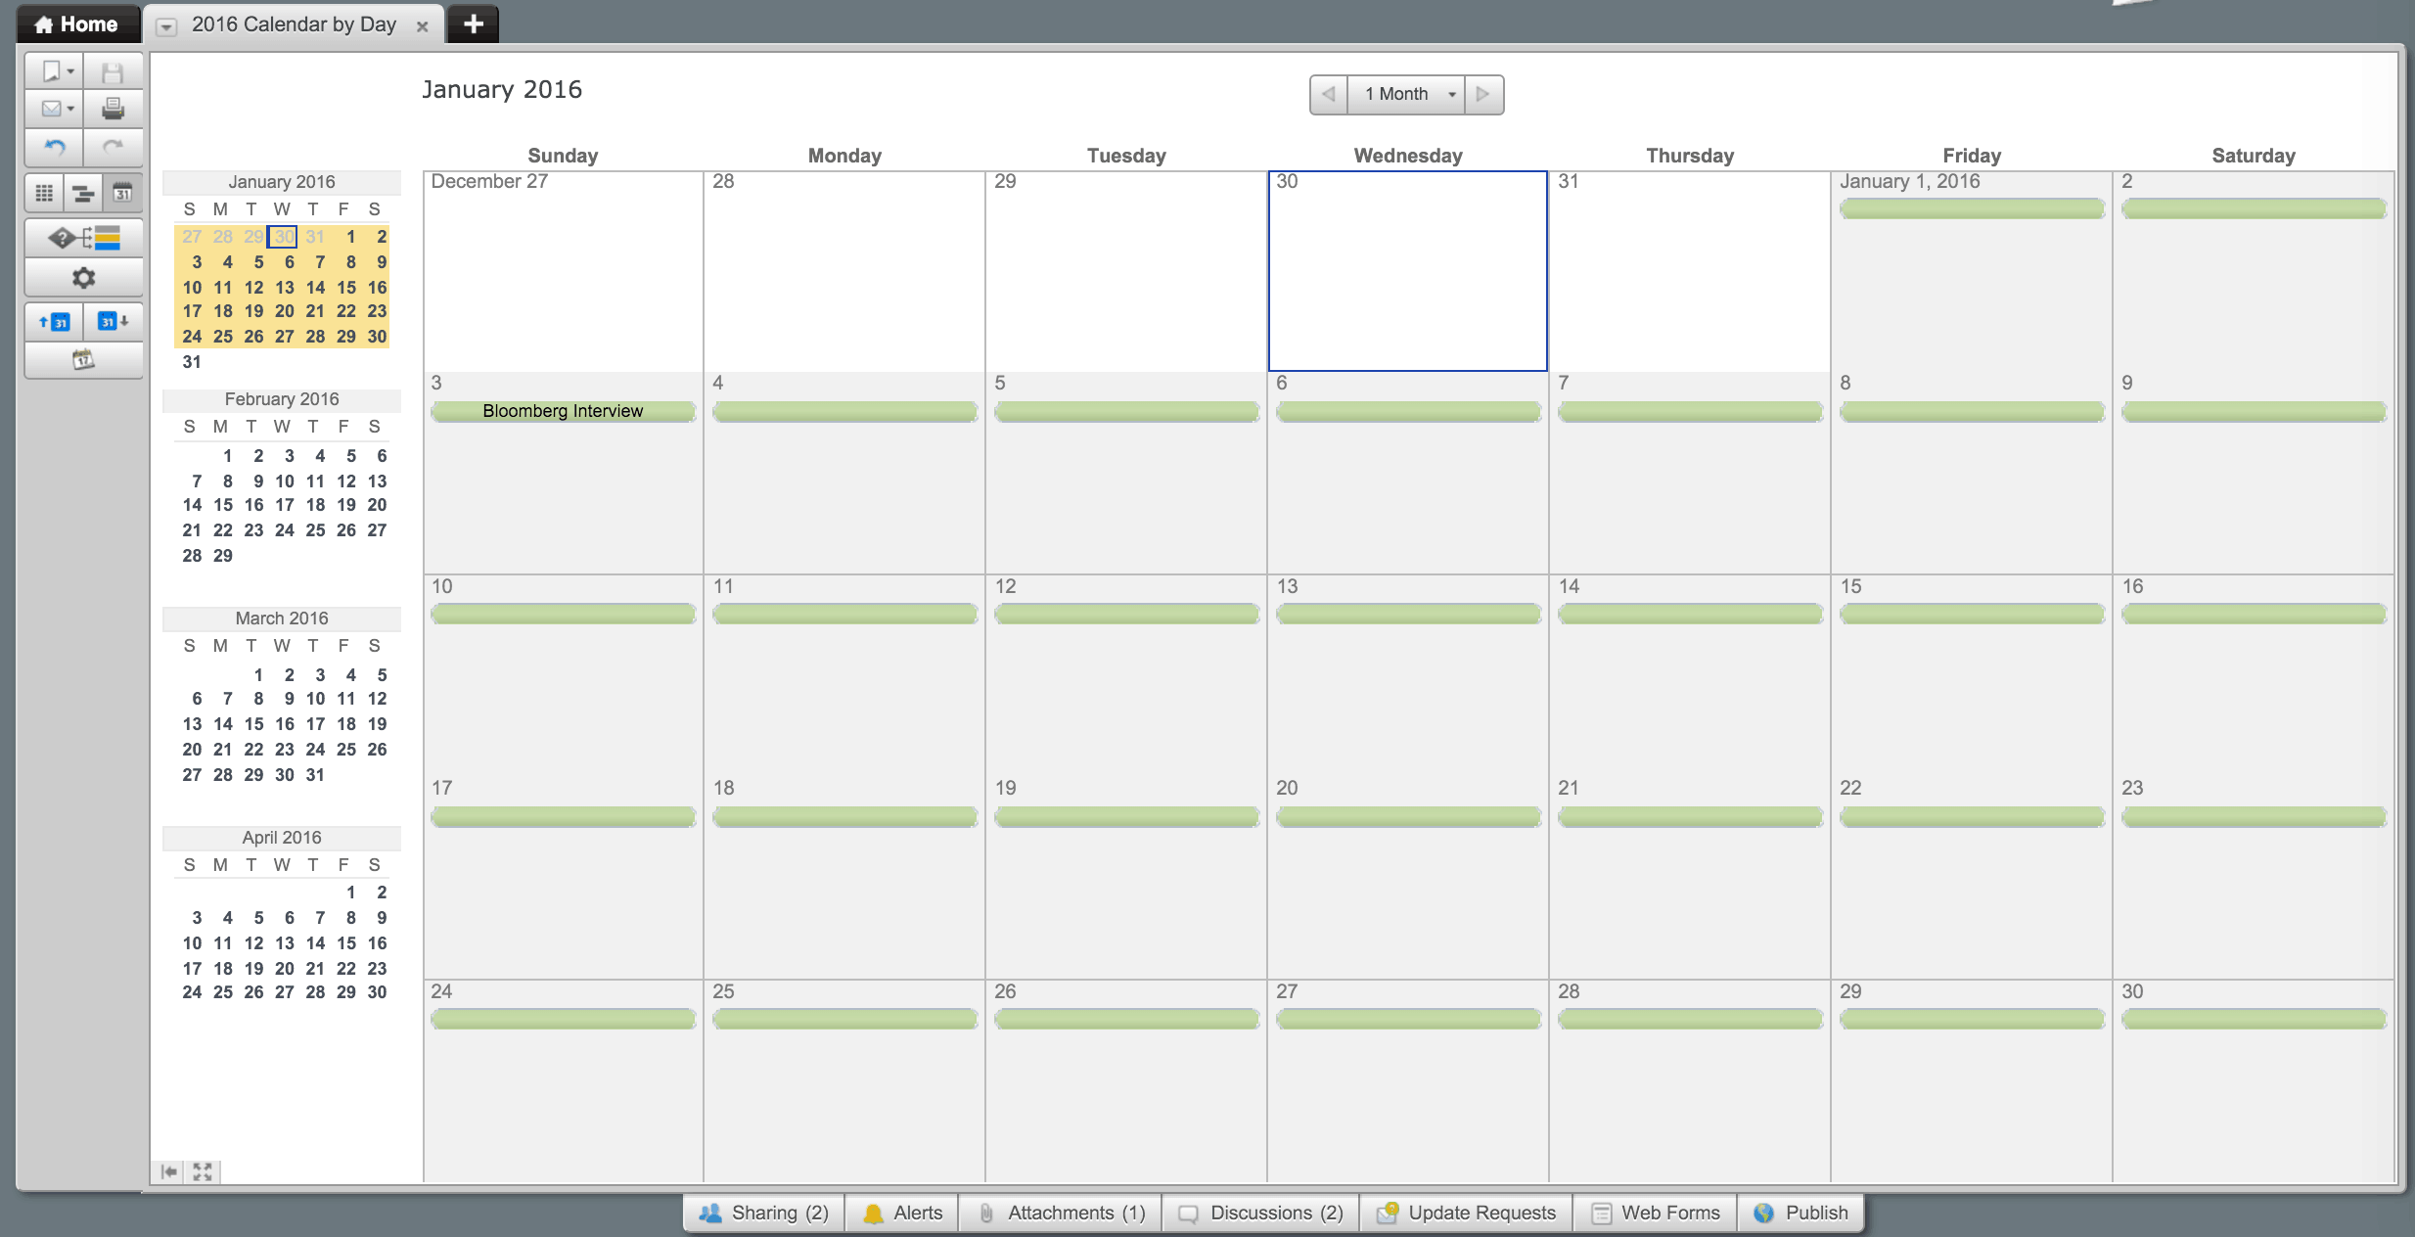Select 31 in March mini-calendar

pyautogui.click(x=315, y=775)
